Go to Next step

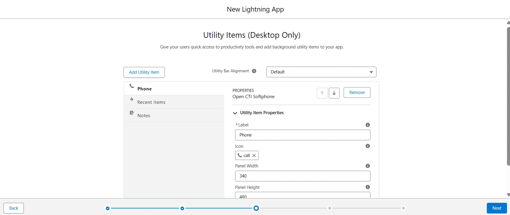coord(497,208)
